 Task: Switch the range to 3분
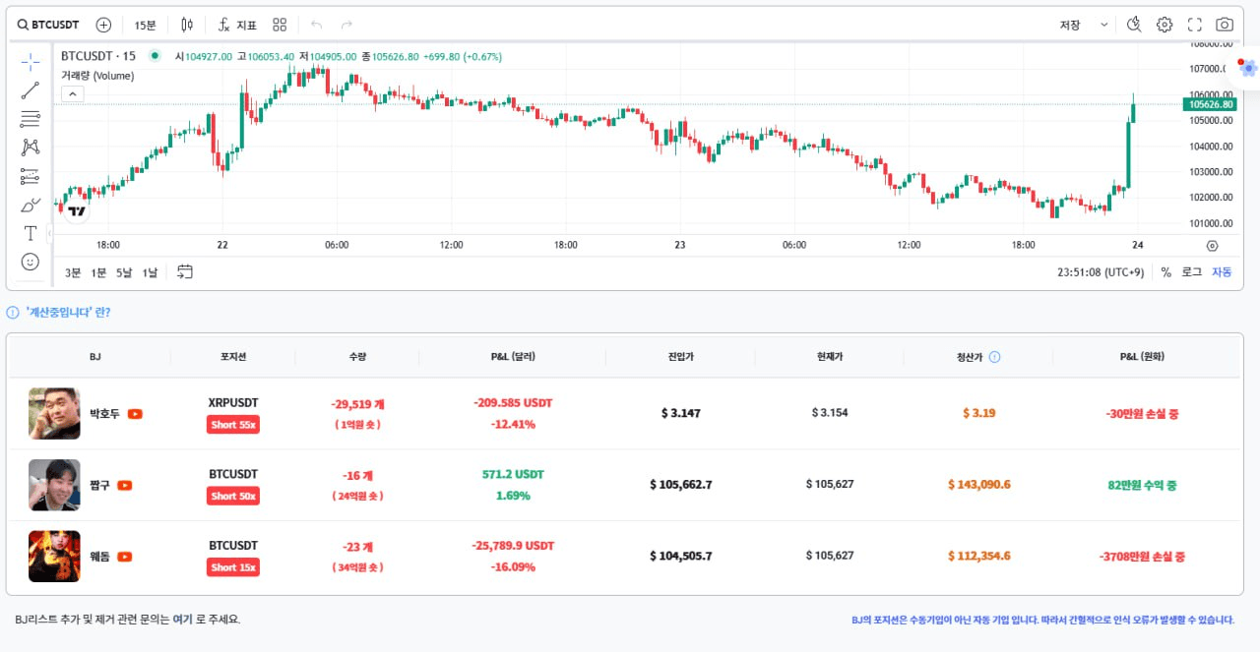click(x=73, y=272)
